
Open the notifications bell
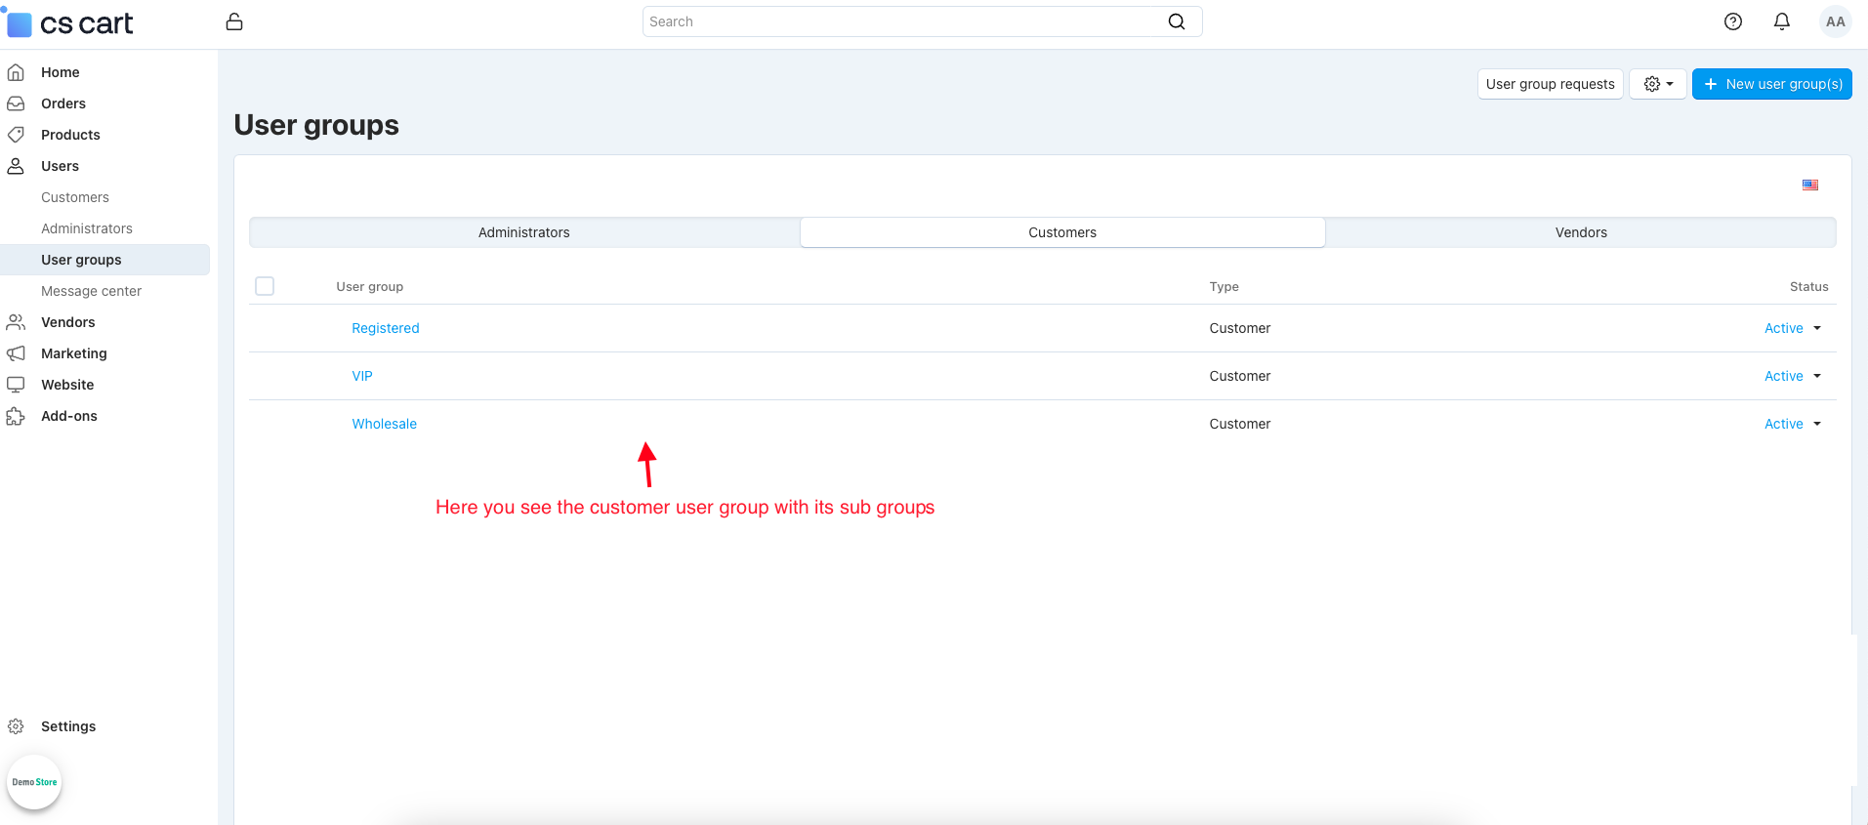point(1781,21)
